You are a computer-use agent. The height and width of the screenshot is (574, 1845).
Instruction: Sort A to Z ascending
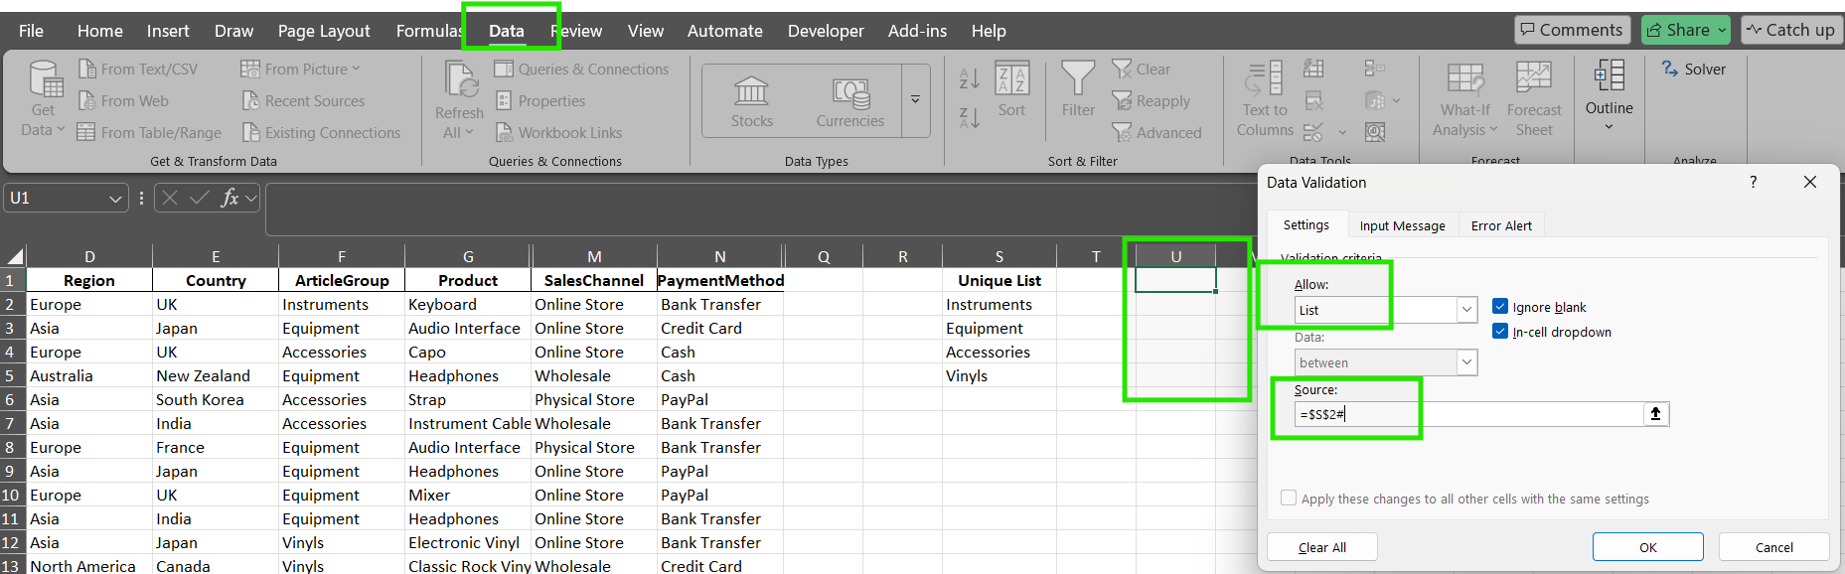(x=970, y=78)
